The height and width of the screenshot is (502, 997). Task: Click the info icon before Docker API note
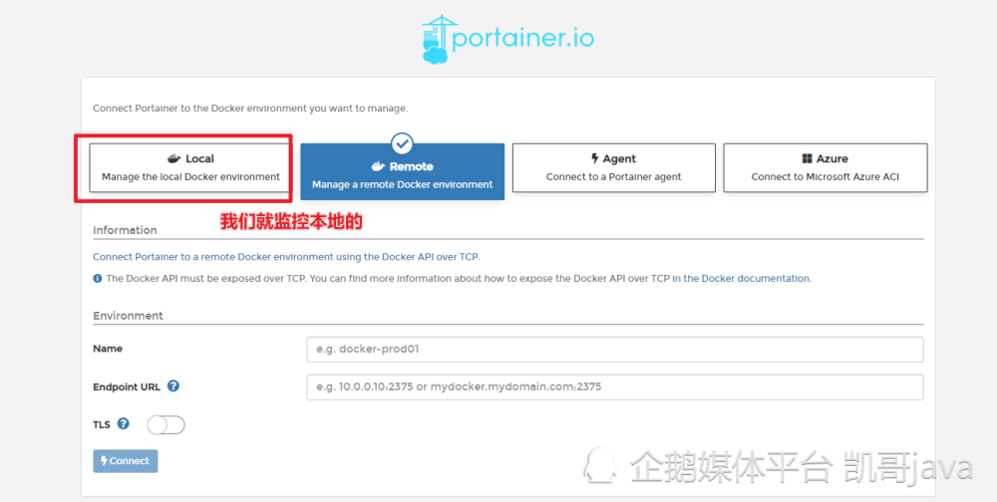[98, 278]
